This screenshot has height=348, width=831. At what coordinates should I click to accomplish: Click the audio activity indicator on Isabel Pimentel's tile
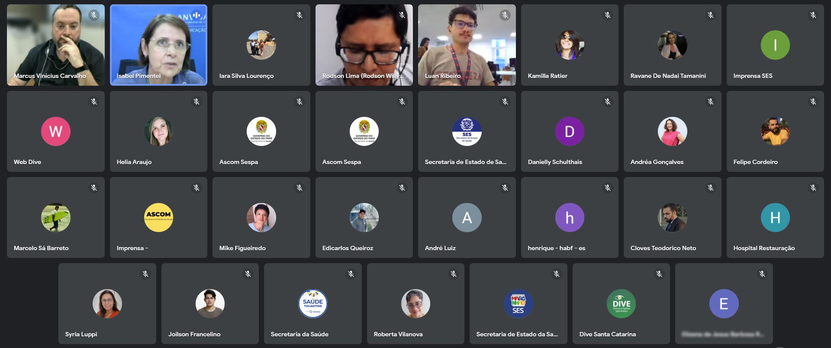coord(196,16)
